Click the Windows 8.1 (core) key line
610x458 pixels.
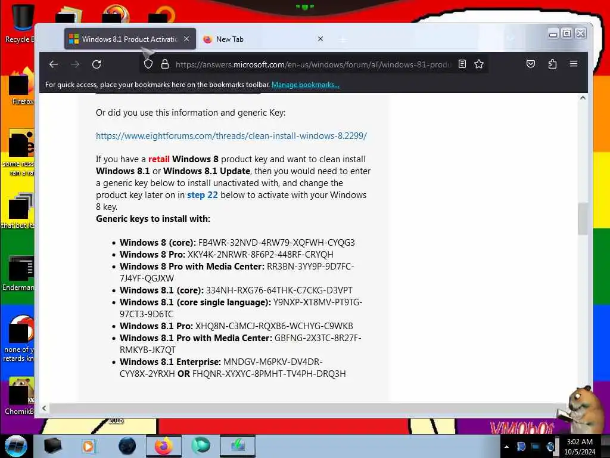[x=236, y=290]
